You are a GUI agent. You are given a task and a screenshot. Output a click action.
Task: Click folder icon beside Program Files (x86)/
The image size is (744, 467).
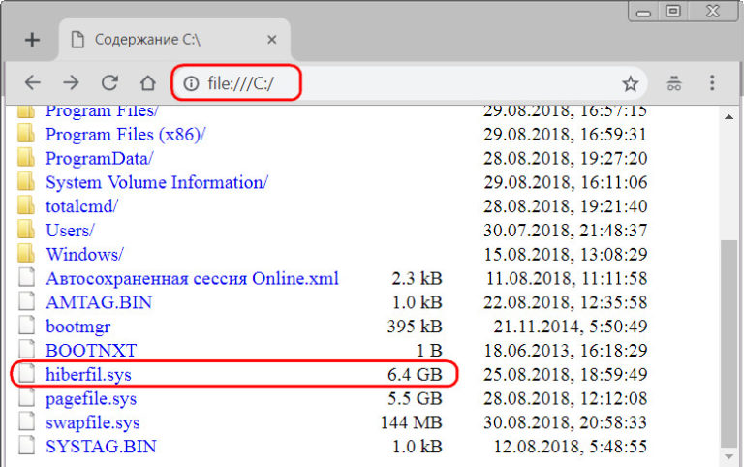pos(26,134)
